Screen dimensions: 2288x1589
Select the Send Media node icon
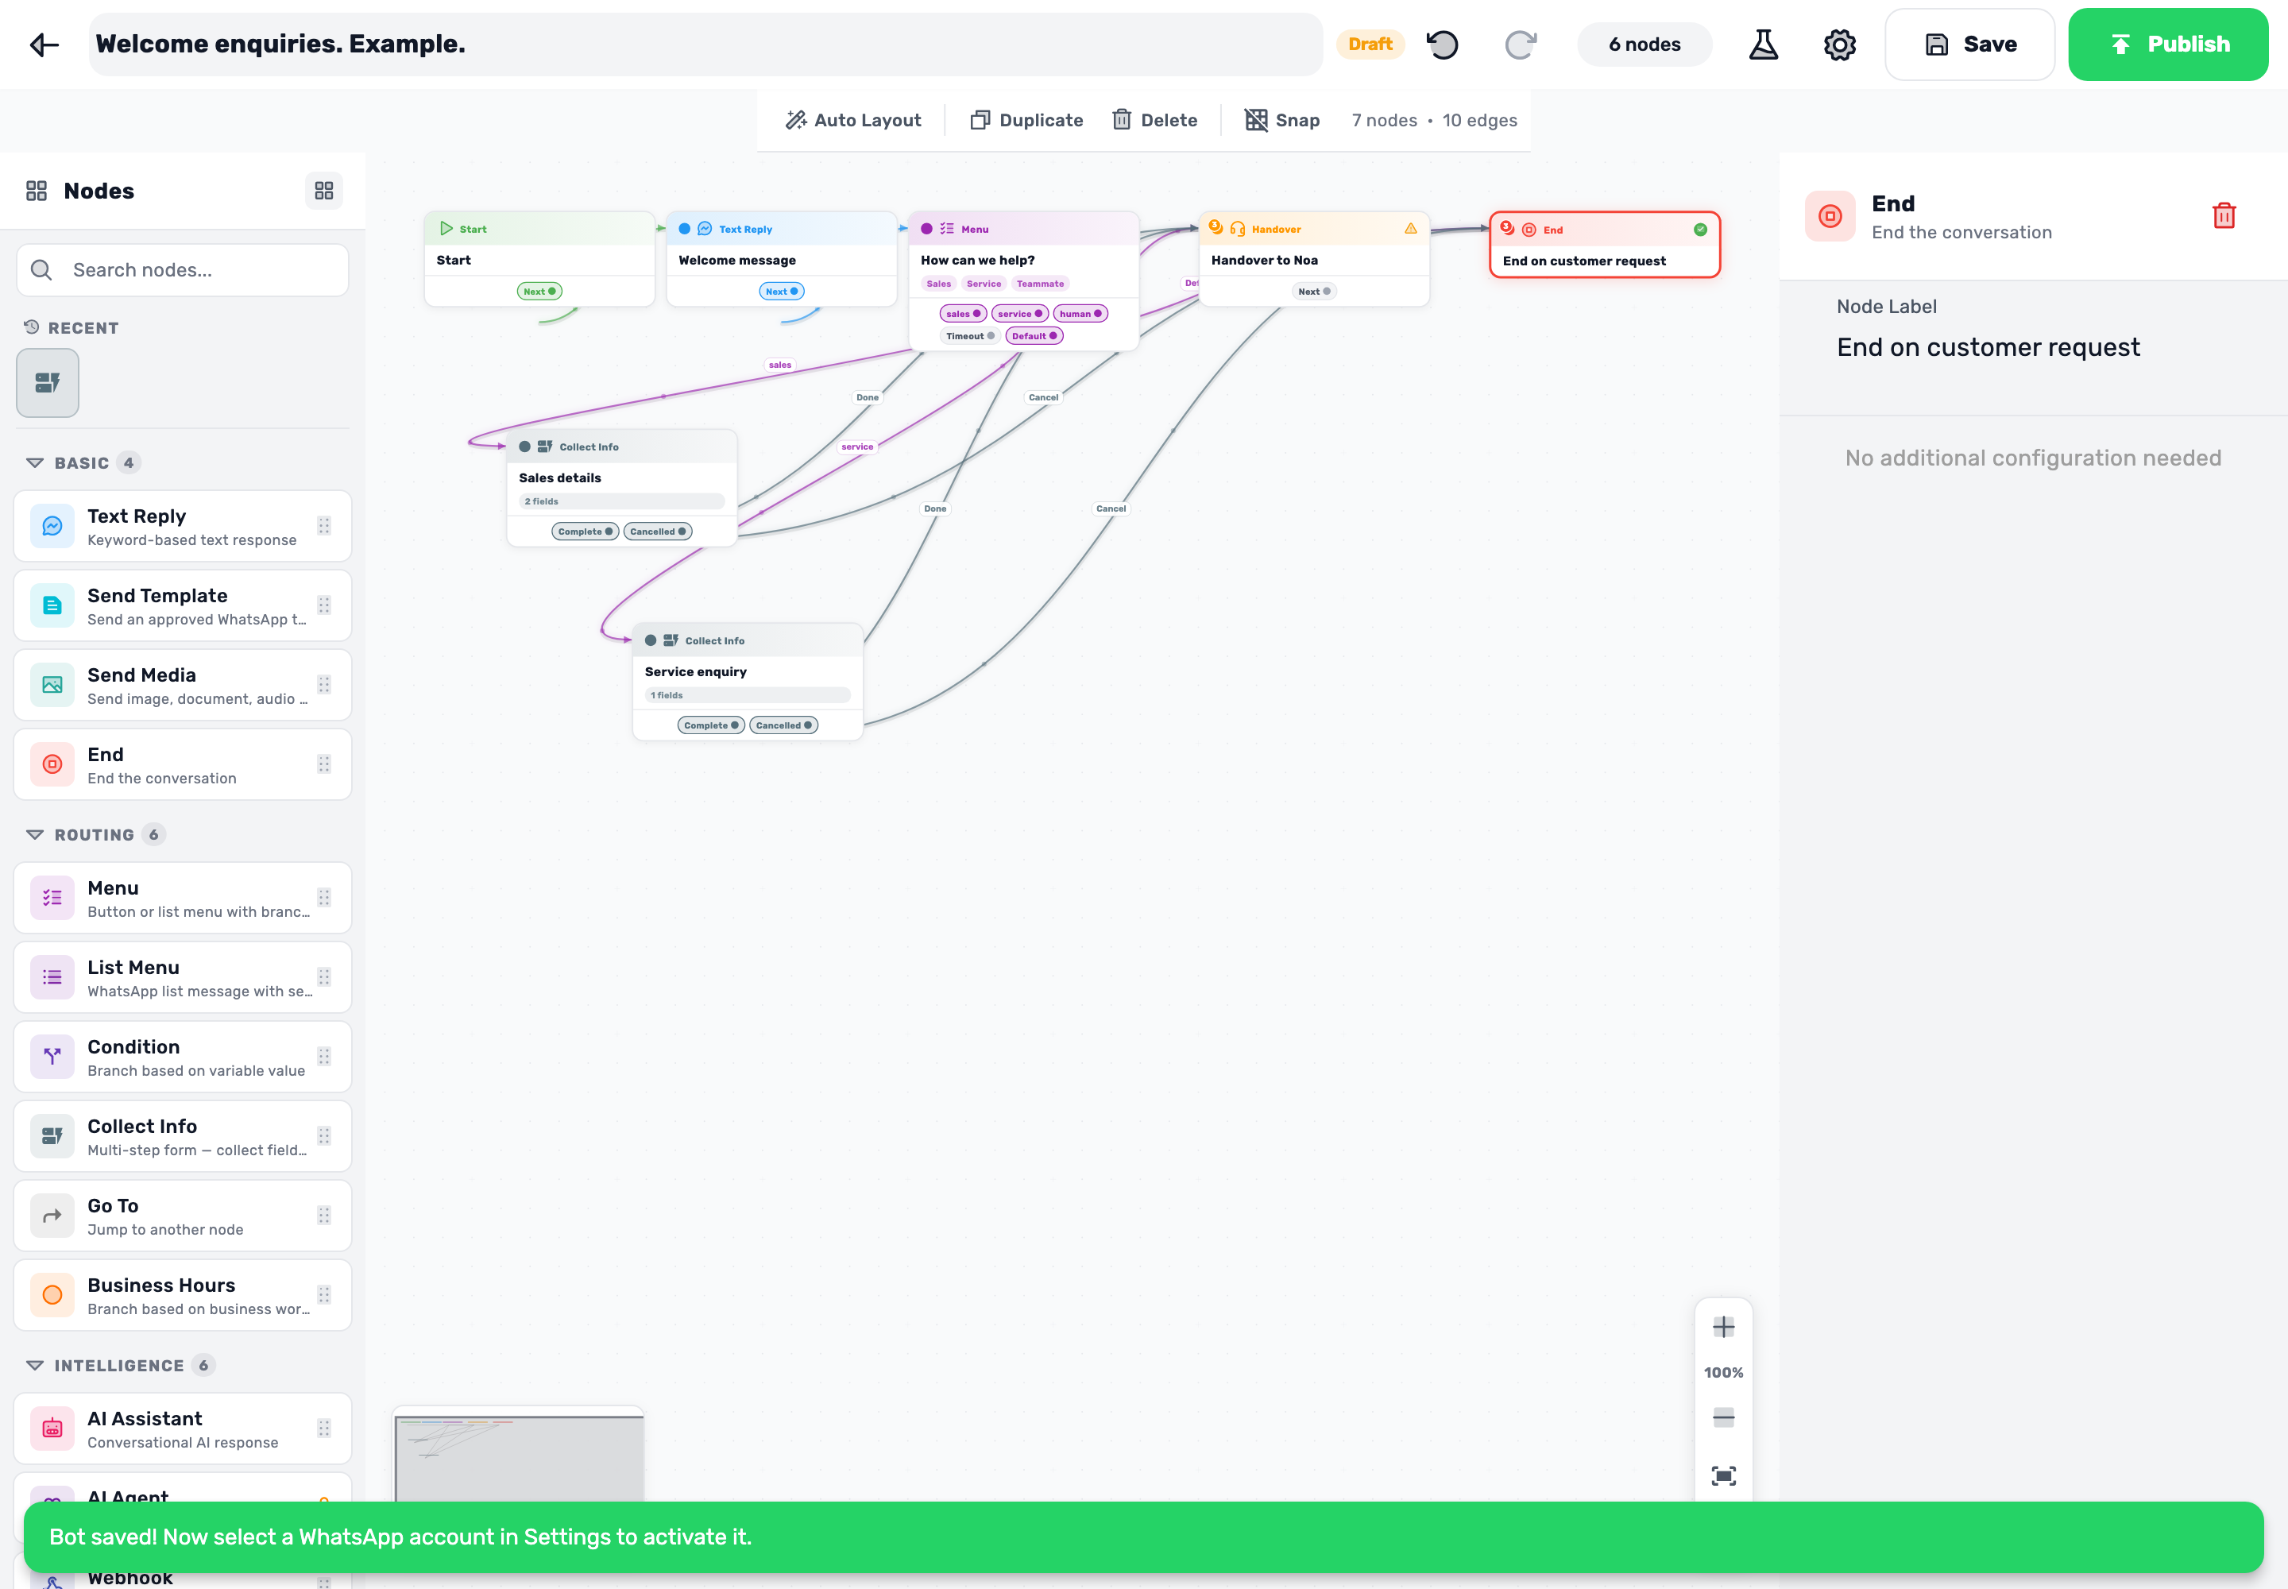(52, 685)
